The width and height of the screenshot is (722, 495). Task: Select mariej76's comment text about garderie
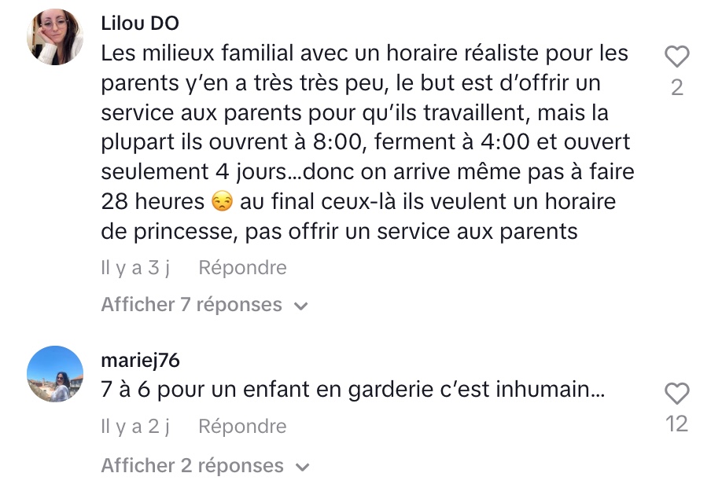point(352,390)
